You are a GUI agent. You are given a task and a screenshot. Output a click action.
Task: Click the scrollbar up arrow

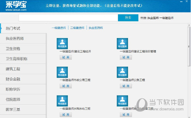pyautogui.click(x=189, y=25)
